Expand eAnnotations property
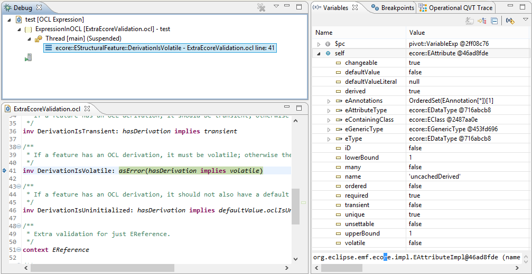The image size is (532, 274). point(329,101)
